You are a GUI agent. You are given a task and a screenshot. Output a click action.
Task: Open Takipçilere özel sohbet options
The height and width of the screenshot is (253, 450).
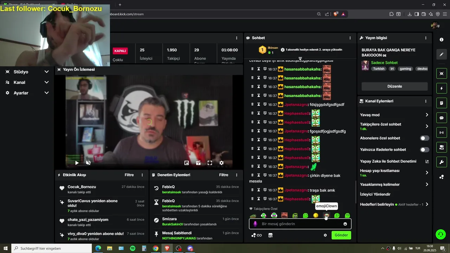[394, 126]
